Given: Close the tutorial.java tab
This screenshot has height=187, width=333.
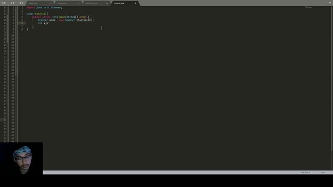Looking at the screenshot, I should click(135, 3).
